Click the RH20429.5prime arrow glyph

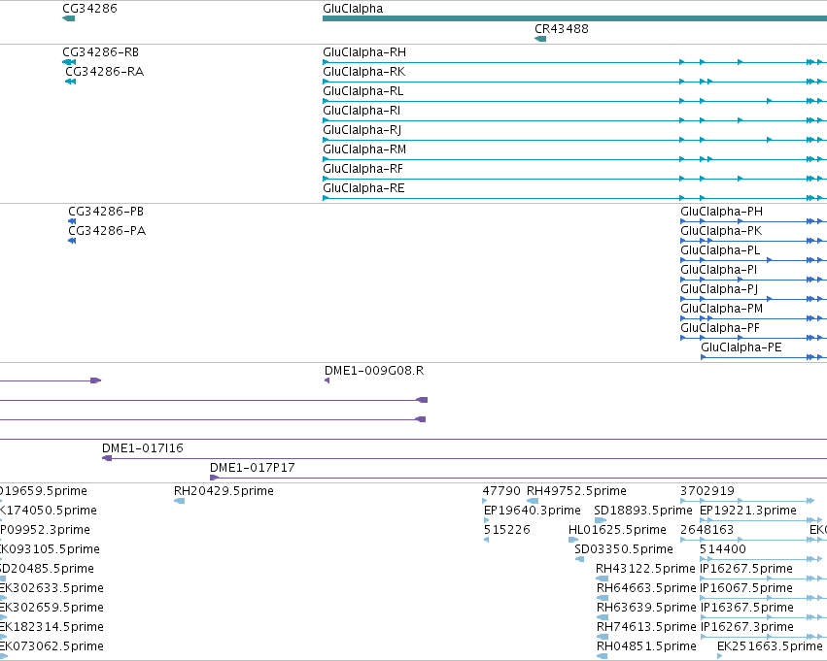180,501
